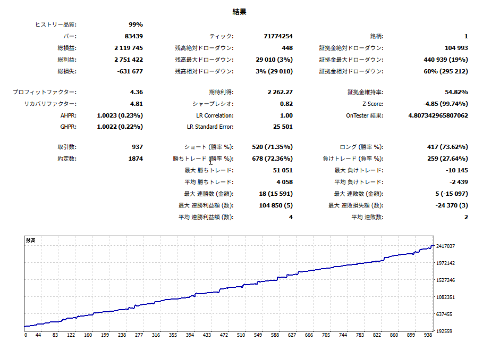
Task: Click balance maximal drawdown 29 010 (3%)
Action: pos(274,60)
